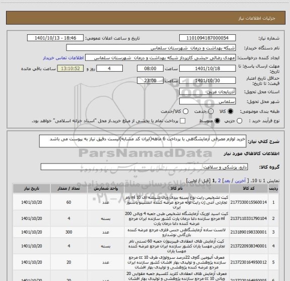
Task: Click the شرح کلی نیاز description box
Action: (142, 141)
